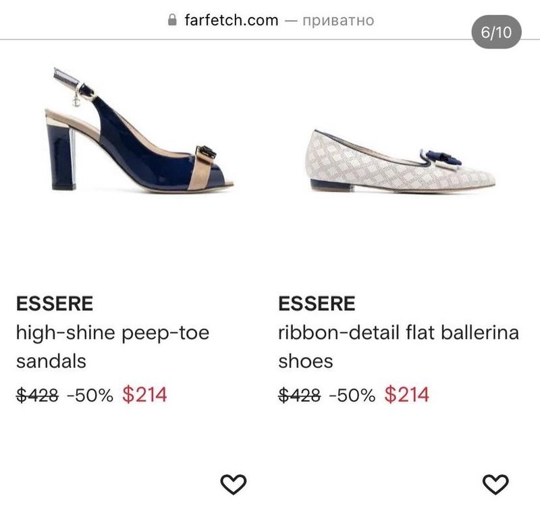Tap the crossed-out $428 price under ballerina shoes

click(x=300, y=395)
